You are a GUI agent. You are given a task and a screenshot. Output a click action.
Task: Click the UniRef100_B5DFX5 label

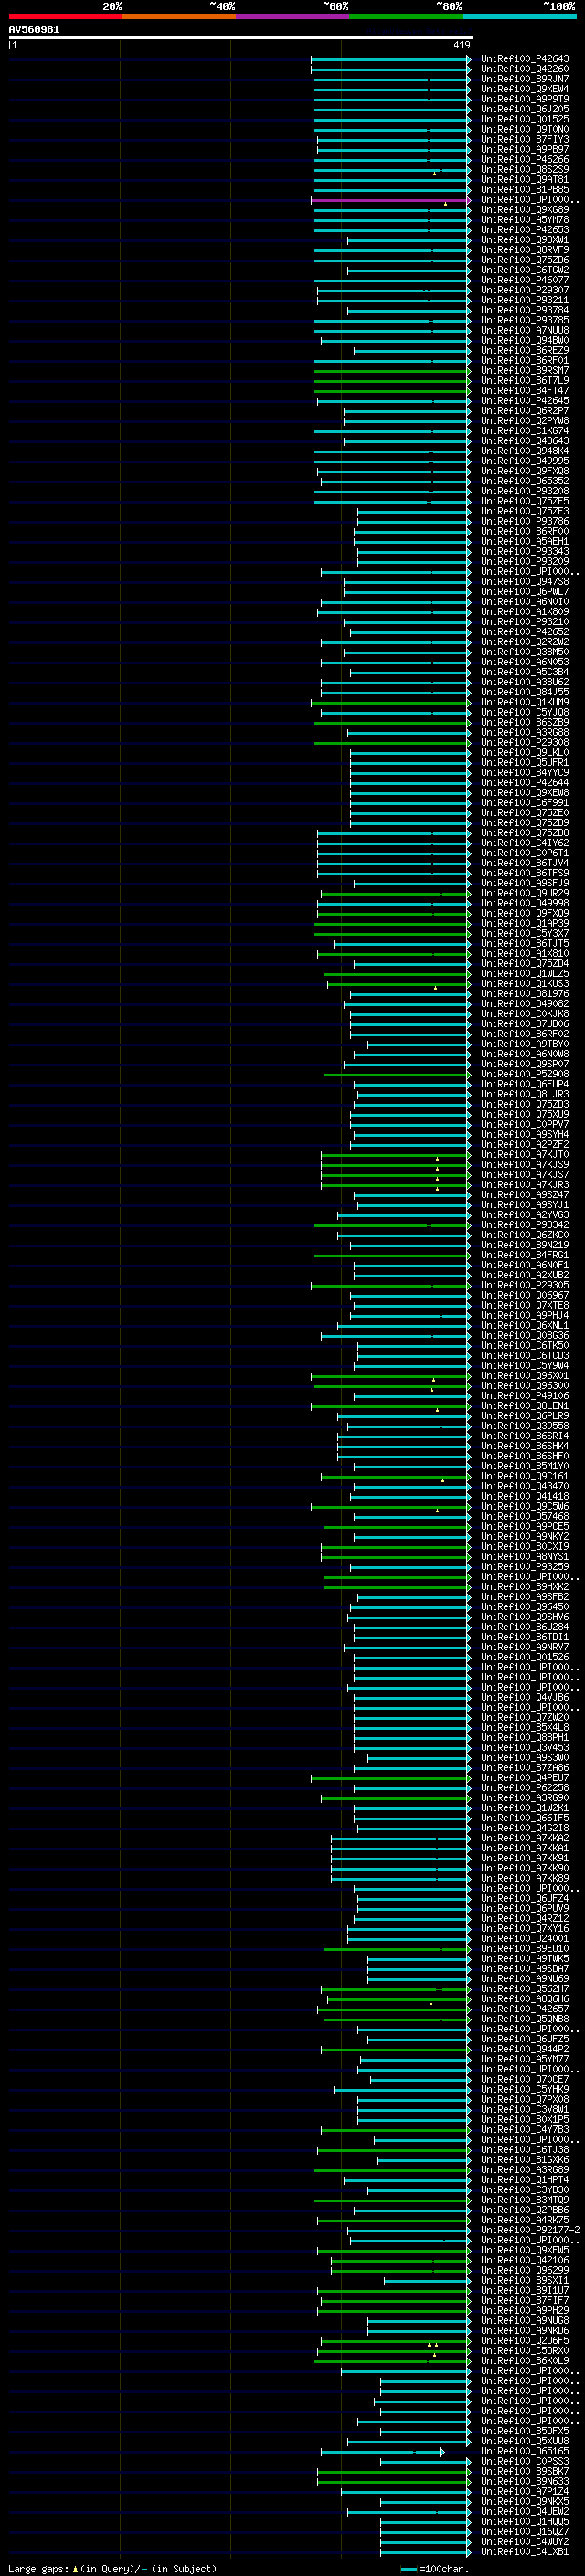point(524,2431)
